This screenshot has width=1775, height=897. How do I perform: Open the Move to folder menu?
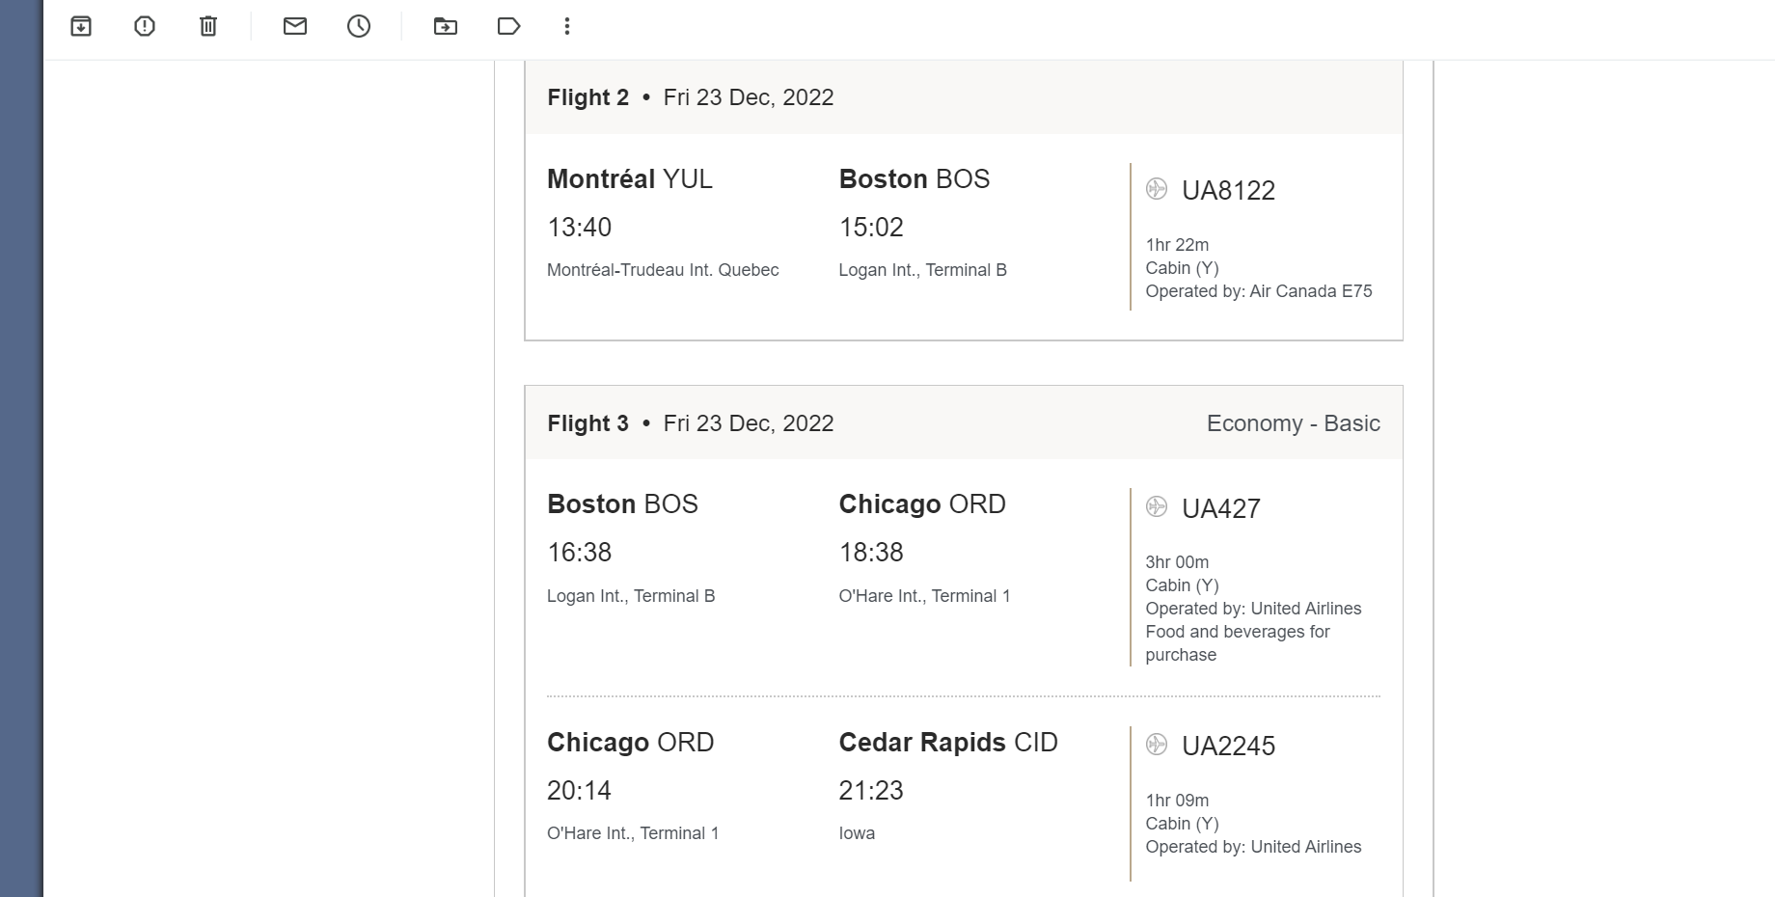(x=446, y=26)
